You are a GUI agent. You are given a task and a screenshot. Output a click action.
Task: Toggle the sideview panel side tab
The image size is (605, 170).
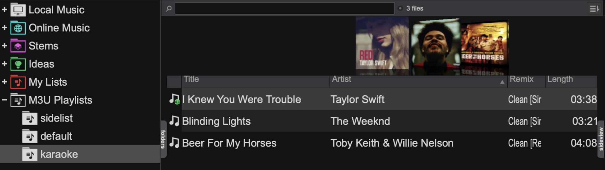click(601, 139)
